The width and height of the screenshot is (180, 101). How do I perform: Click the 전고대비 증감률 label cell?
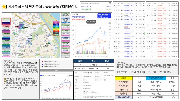click(156, 97)
